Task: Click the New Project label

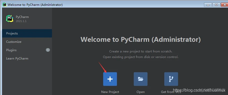Action: 110,92
